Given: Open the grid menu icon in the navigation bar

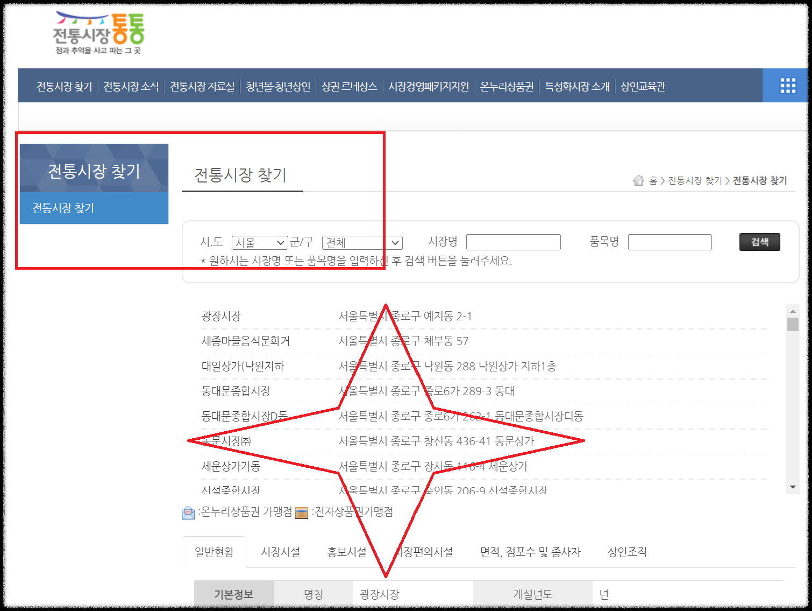Looking at the screenshot, I should (x=788, y=86).
